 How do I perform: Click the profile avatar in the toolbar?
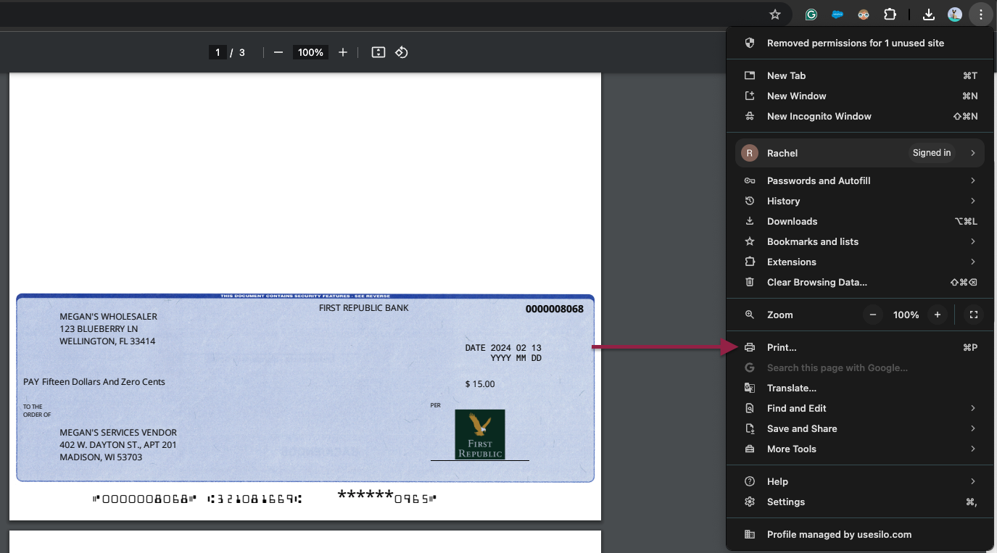tap(955, 14)
